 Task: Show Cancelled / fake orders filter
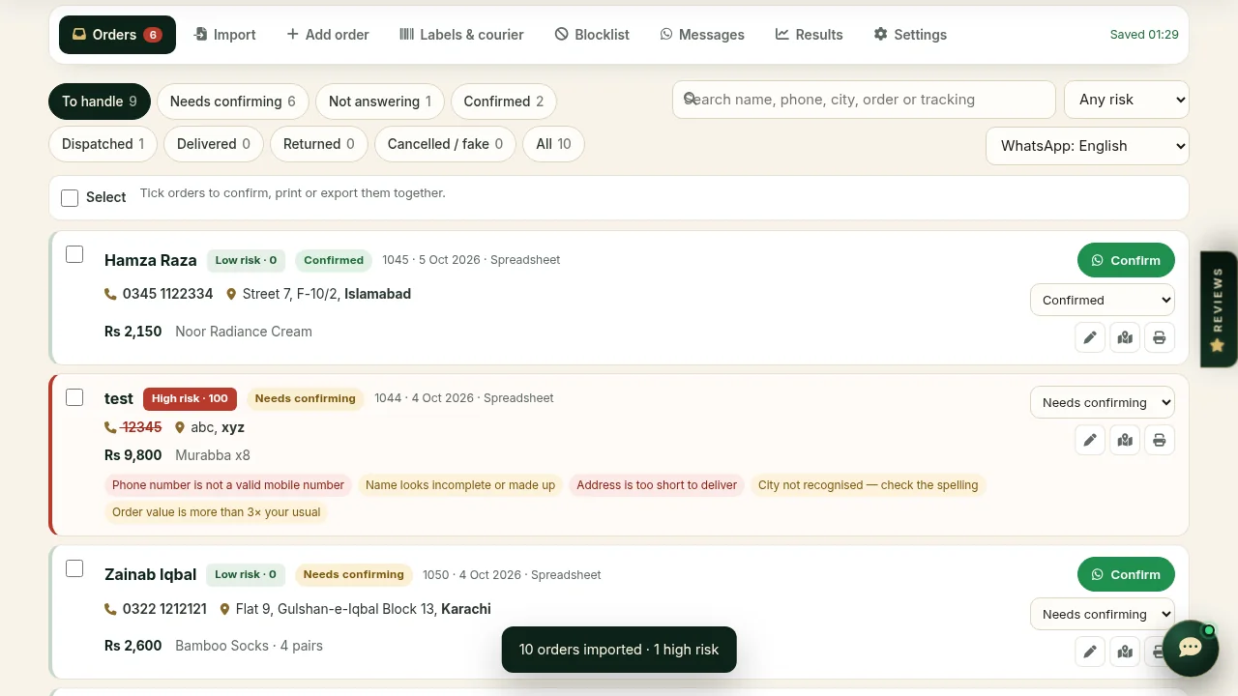(446, 144)
